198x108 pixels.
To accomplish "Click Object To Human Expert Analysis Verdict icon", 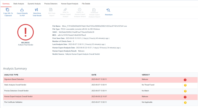I will point(79,9).
